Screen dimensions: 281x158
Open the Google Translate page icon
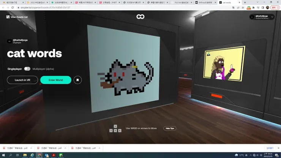233,8
